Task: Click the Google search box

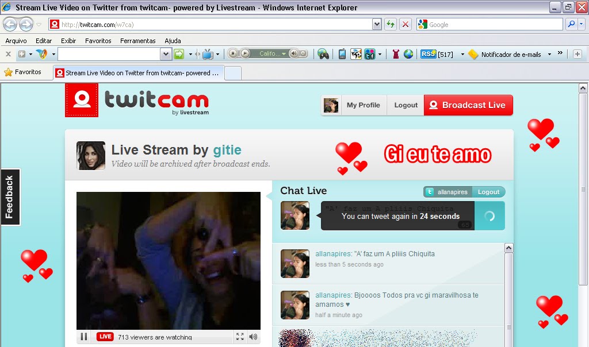Action: pos(490,24)
